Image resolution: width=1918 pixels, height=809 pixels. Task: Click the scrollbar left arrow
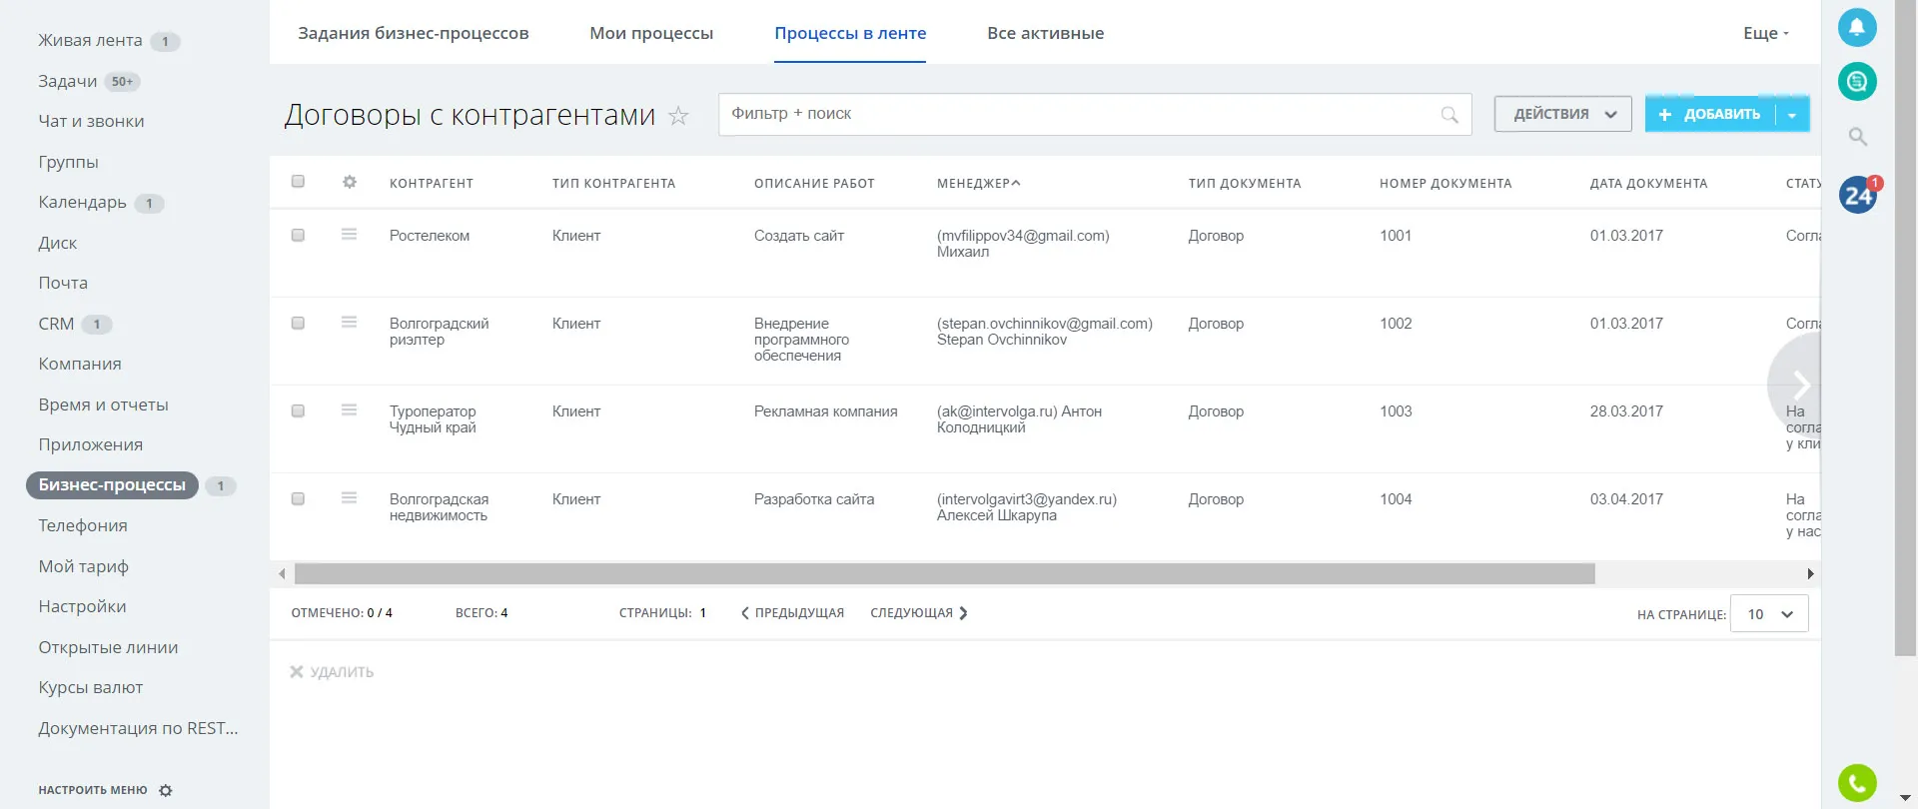(x=282, y=573)
